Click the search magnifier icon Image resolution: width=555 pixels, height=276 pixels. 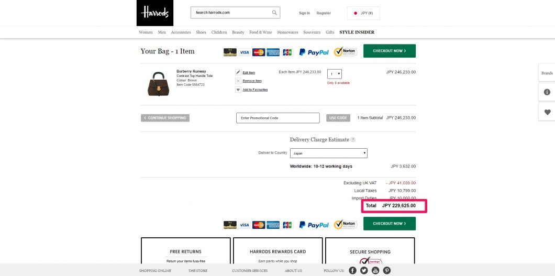pyautogui.click(x=274, y=13)
